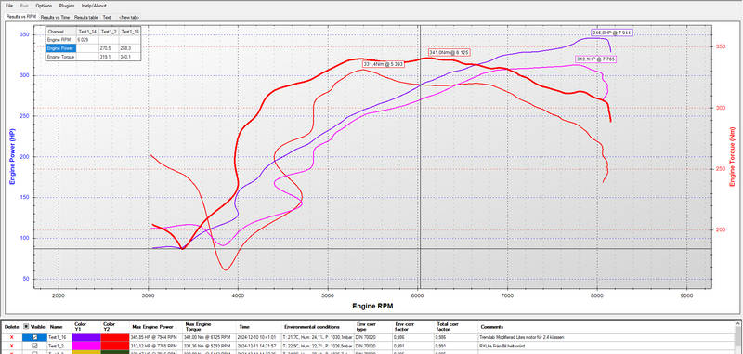Screen dimensions: 743x354
Task: Click the 270.5 power value cell
Action: coord(109,48)
